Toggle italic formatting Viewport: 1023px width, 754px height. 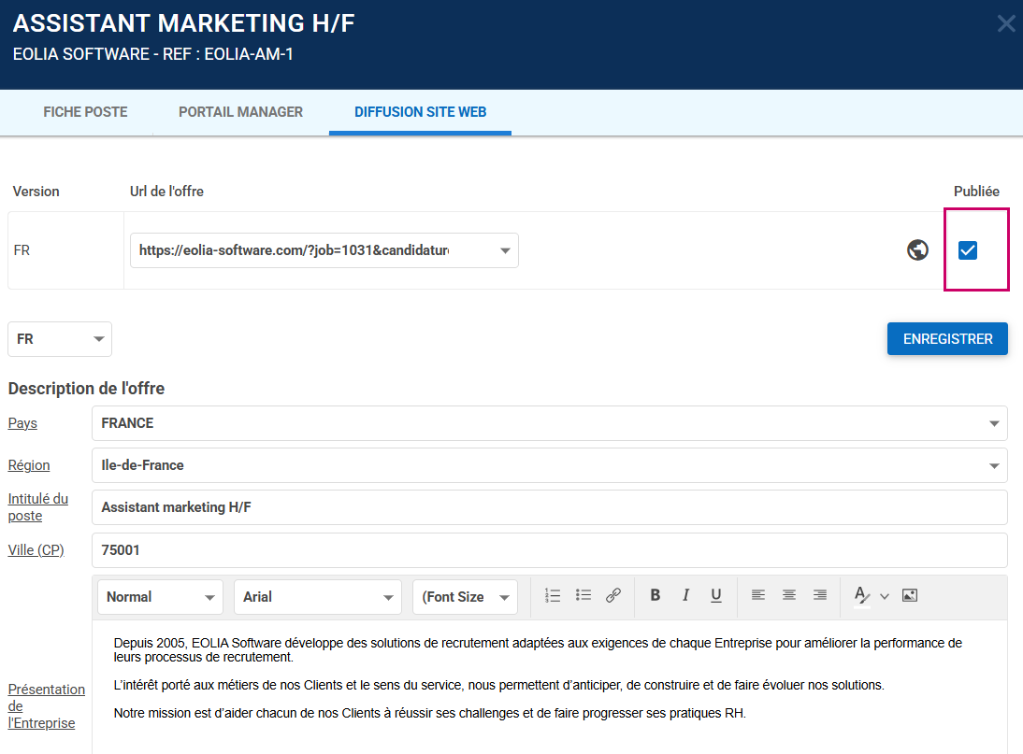pyautogui.click(x=685, y=595)
